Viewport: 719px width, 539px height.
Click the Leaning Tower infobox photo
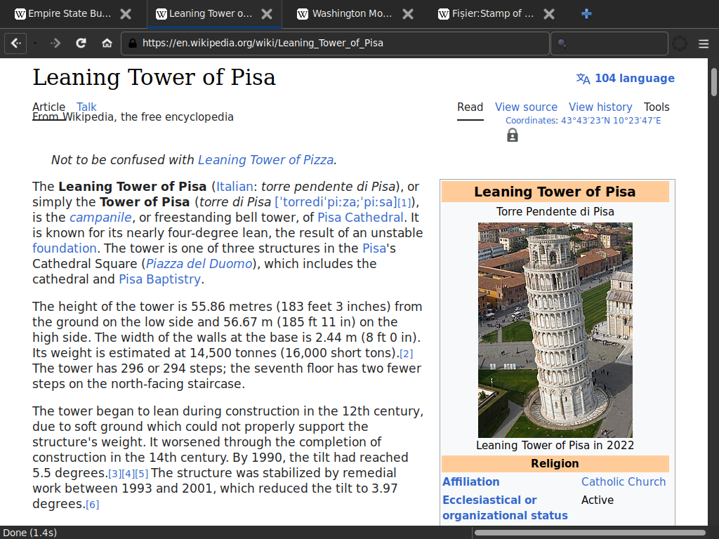tap(555, 330)
